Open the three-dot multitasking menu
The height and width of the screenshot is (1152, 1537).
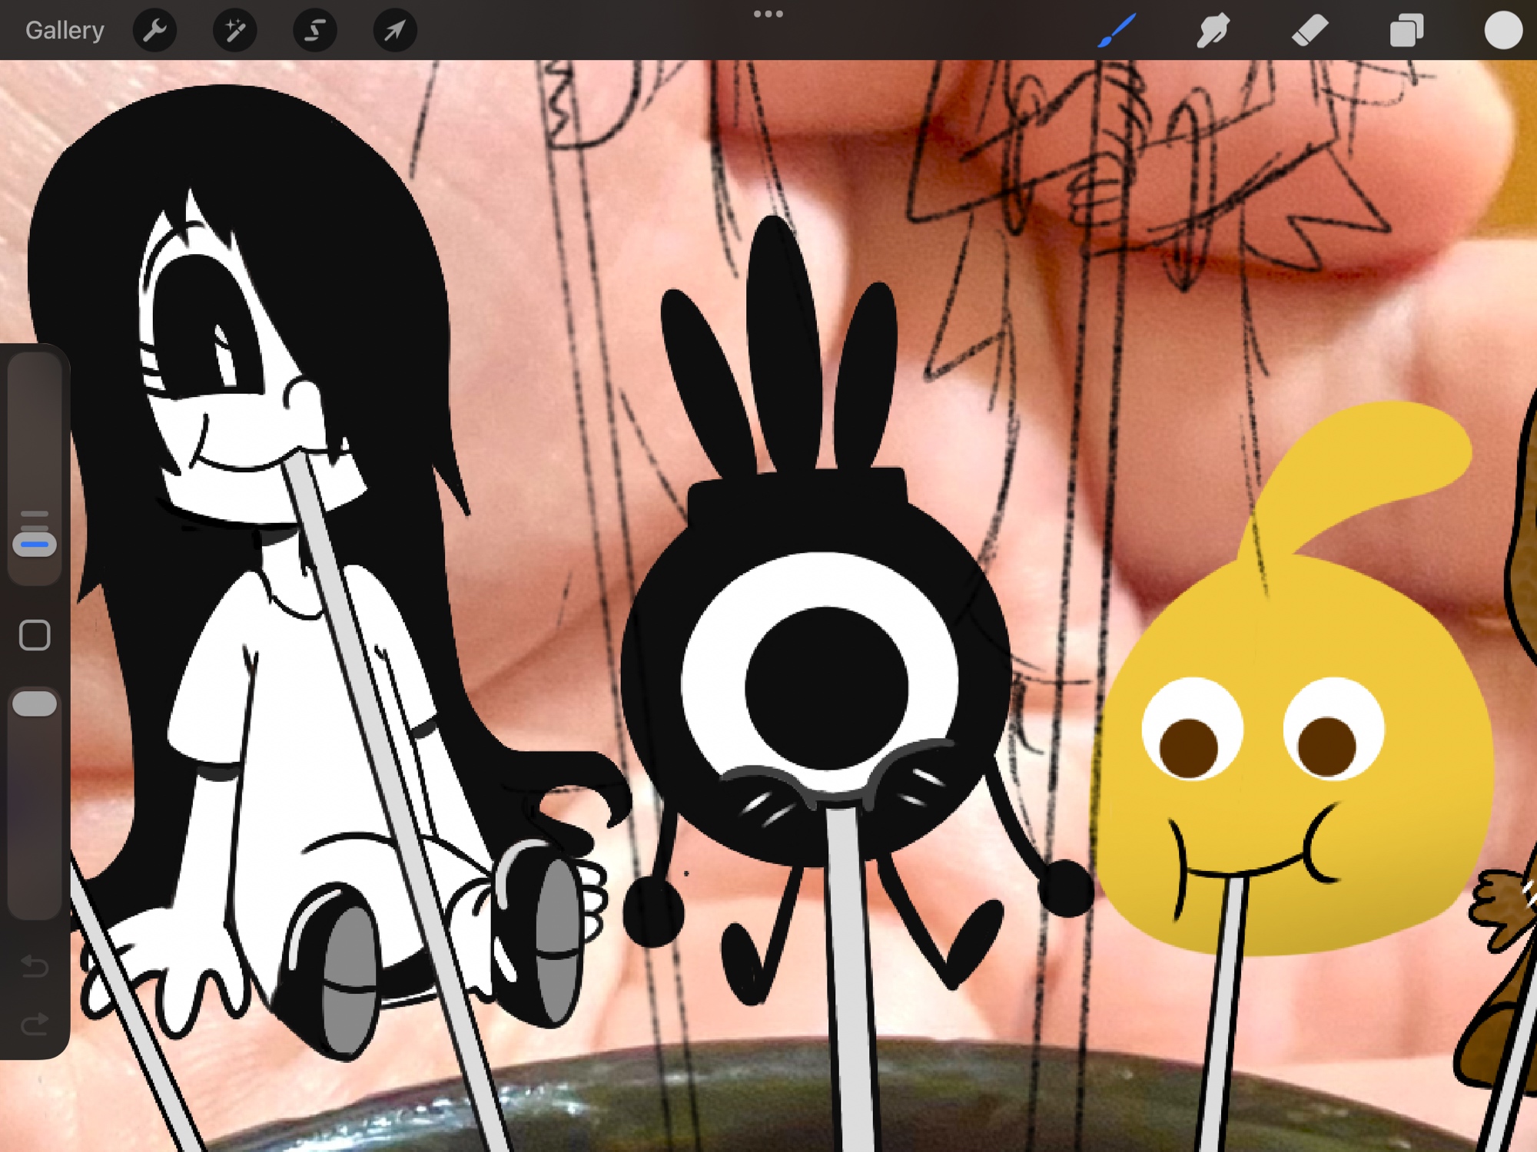(768, 14)
